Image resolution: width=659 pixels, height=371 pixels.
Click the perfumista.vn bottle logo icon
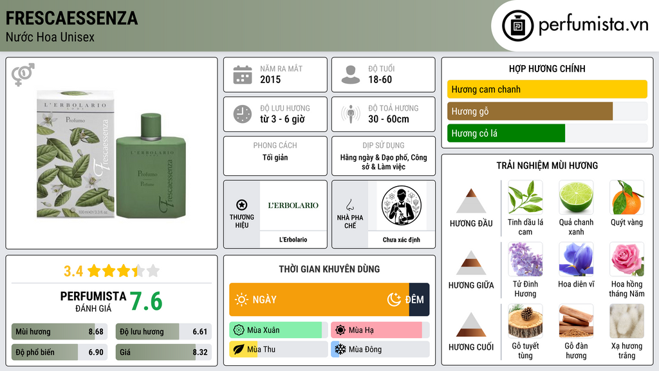[517, 26]
